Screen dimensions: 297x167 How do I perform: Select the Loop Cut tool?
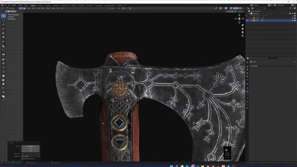coord(3,68)
